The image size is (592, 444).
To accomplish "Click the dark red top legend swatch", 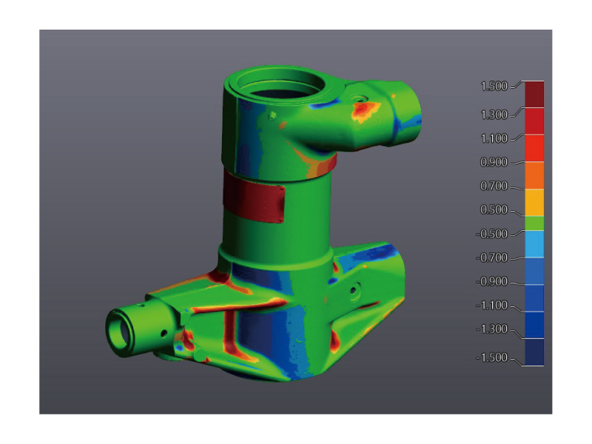I will click(x=534, y=94).
